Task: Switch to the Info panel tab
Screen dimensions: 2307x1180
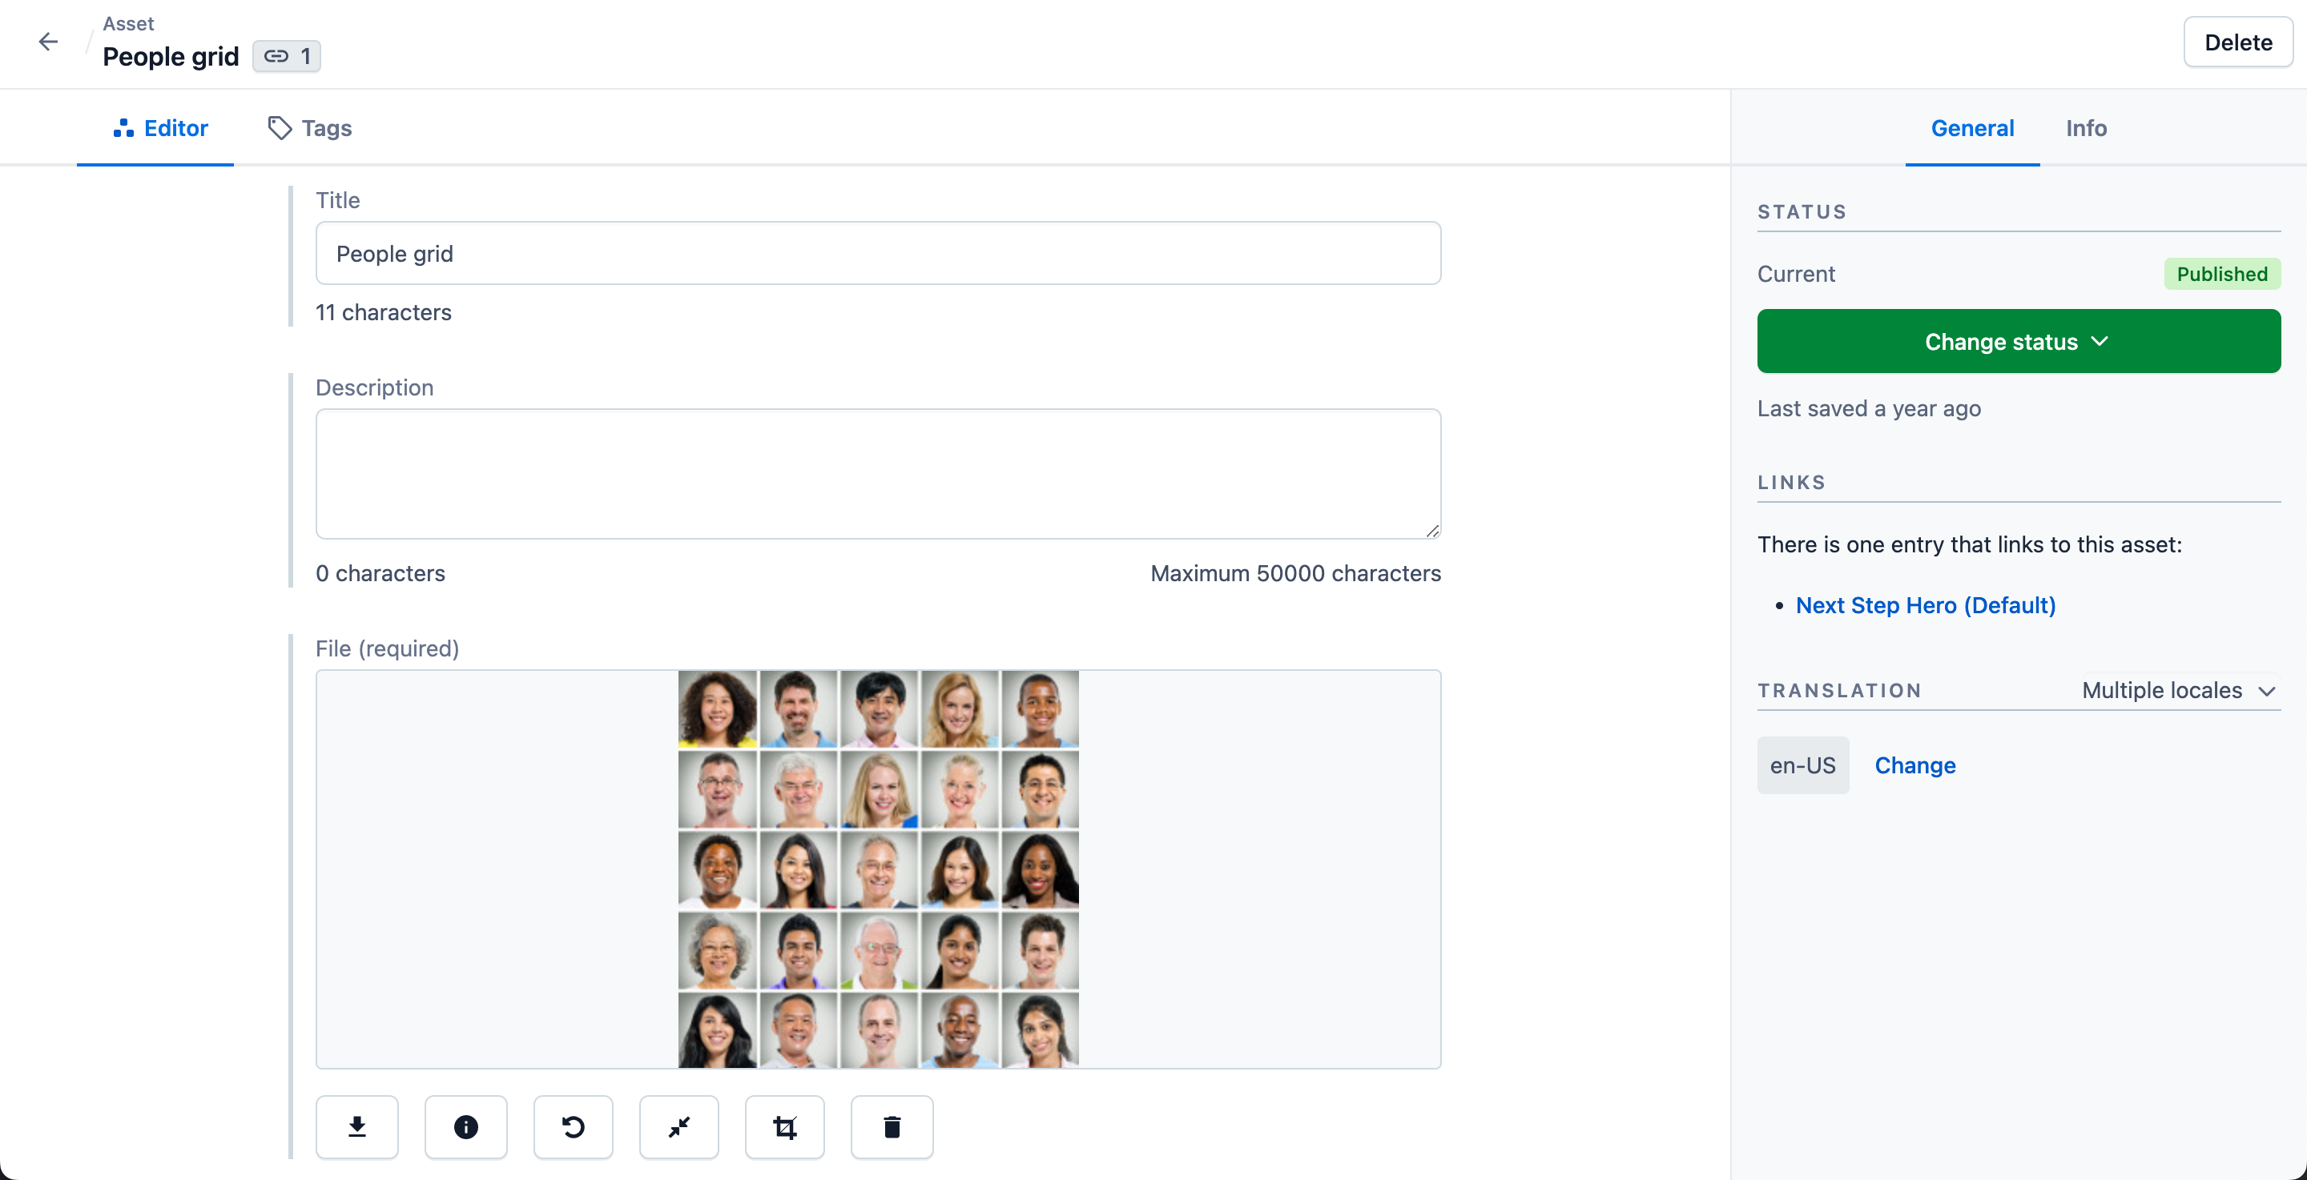Action: pyautogui.click(x=2086, y=126)
